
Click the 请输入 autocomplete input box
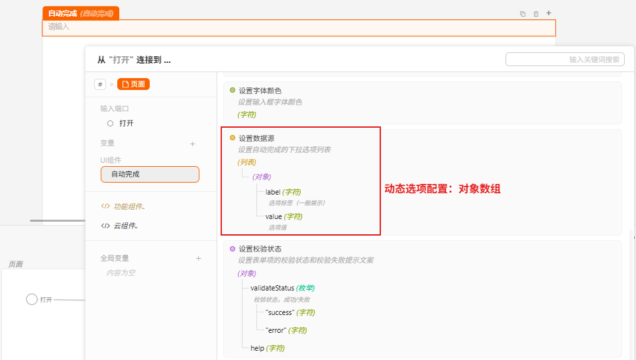pos(299,28)
